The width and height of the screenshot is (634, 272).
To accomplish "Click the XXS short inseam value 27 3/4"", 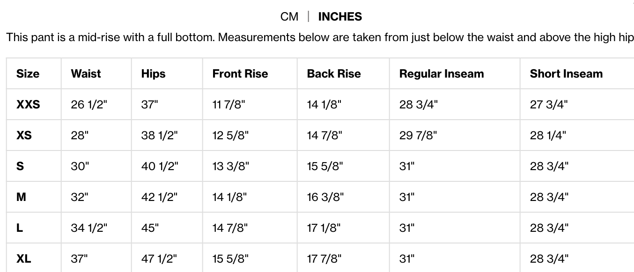I will [549, 105].
